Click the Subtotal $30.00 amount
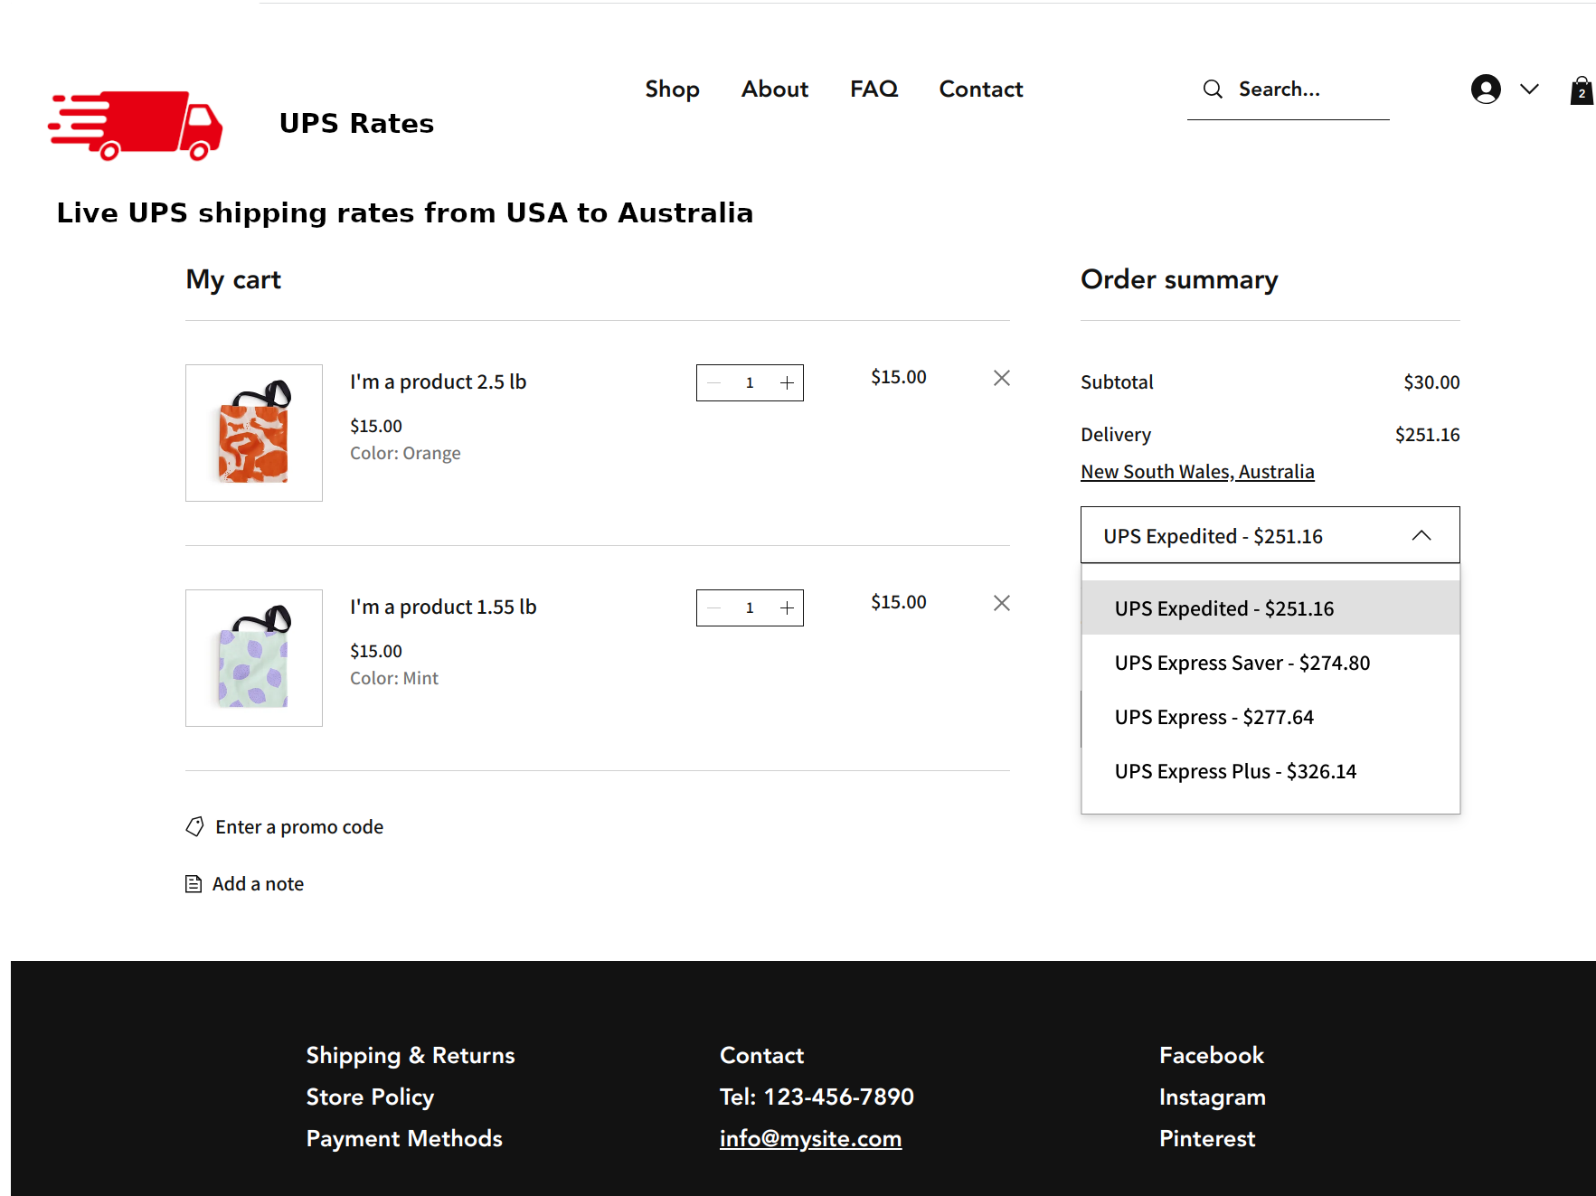 [1431, 381]
